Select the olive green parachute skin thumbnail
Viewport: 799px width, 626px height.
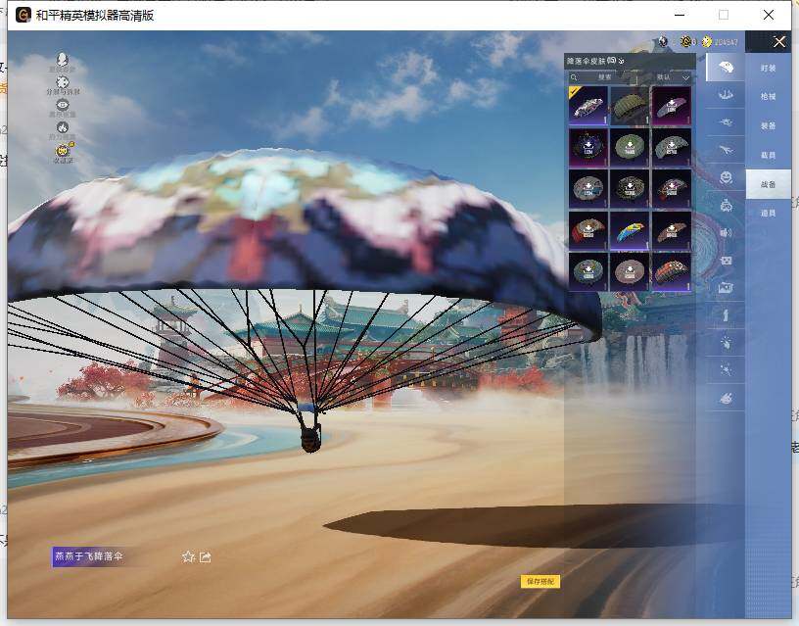(x=630, y=106)
